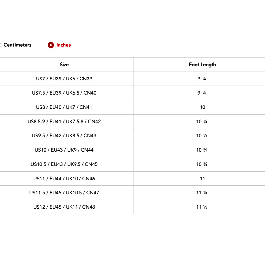Click the Foot Length column header
The image size is (265, 265).
click(x=202, y=65)
